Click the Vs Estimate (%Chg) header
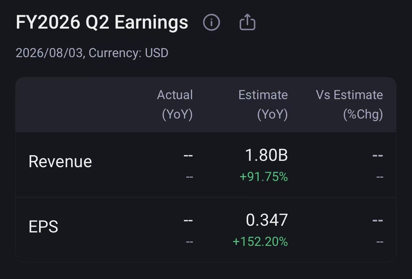 350,105
